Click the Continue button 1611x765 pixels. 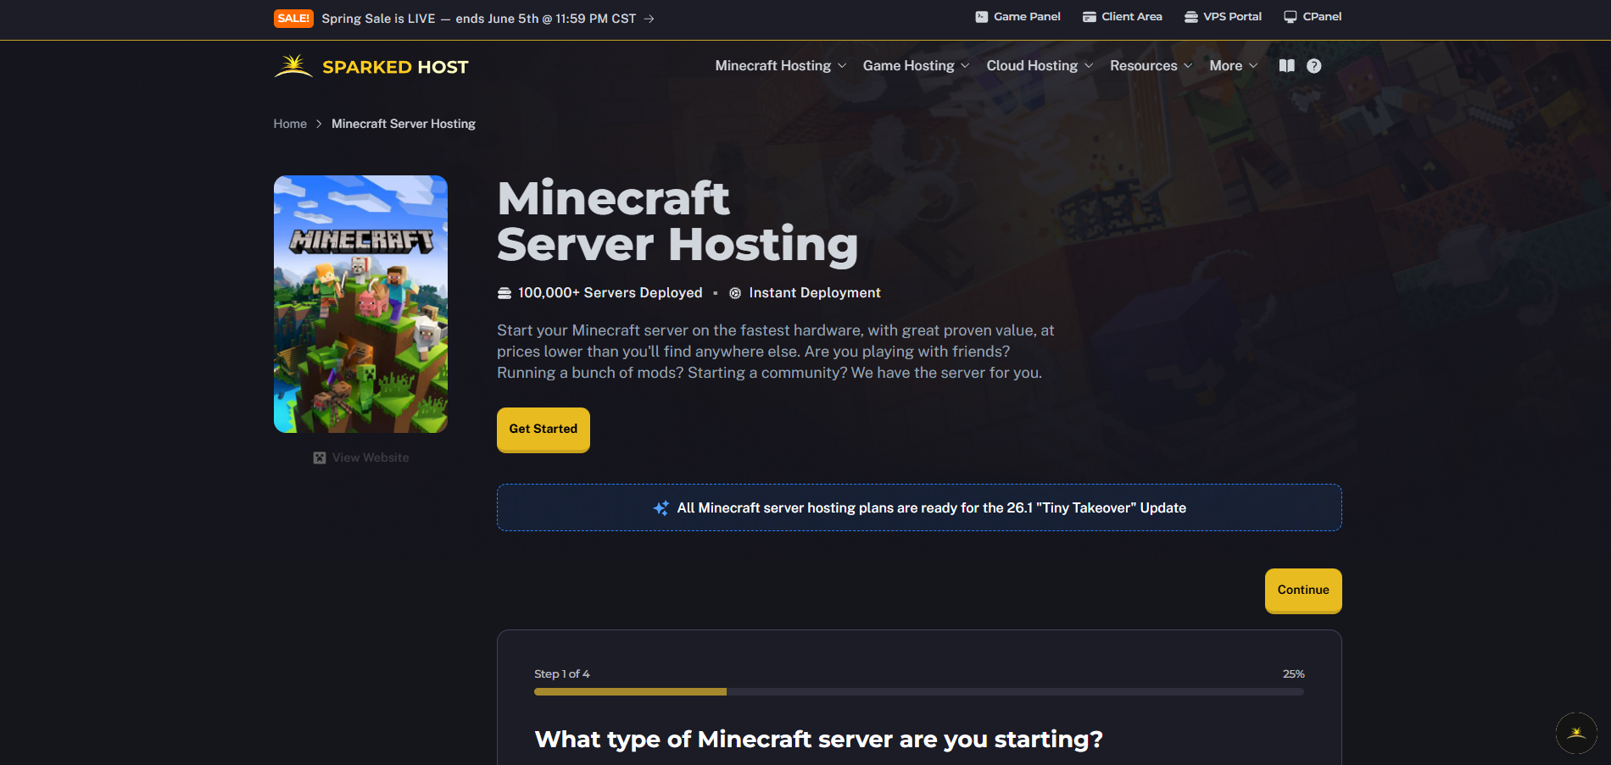point(1303,590)
